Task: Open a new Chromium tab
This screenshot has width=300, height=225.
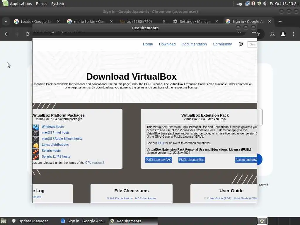Action: point(280,21)
